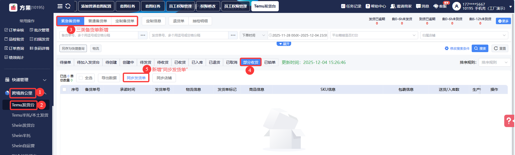This screenshot has width=515, height=155.
Task: Click the floating red question mark help button
Action: coord(509,121)
